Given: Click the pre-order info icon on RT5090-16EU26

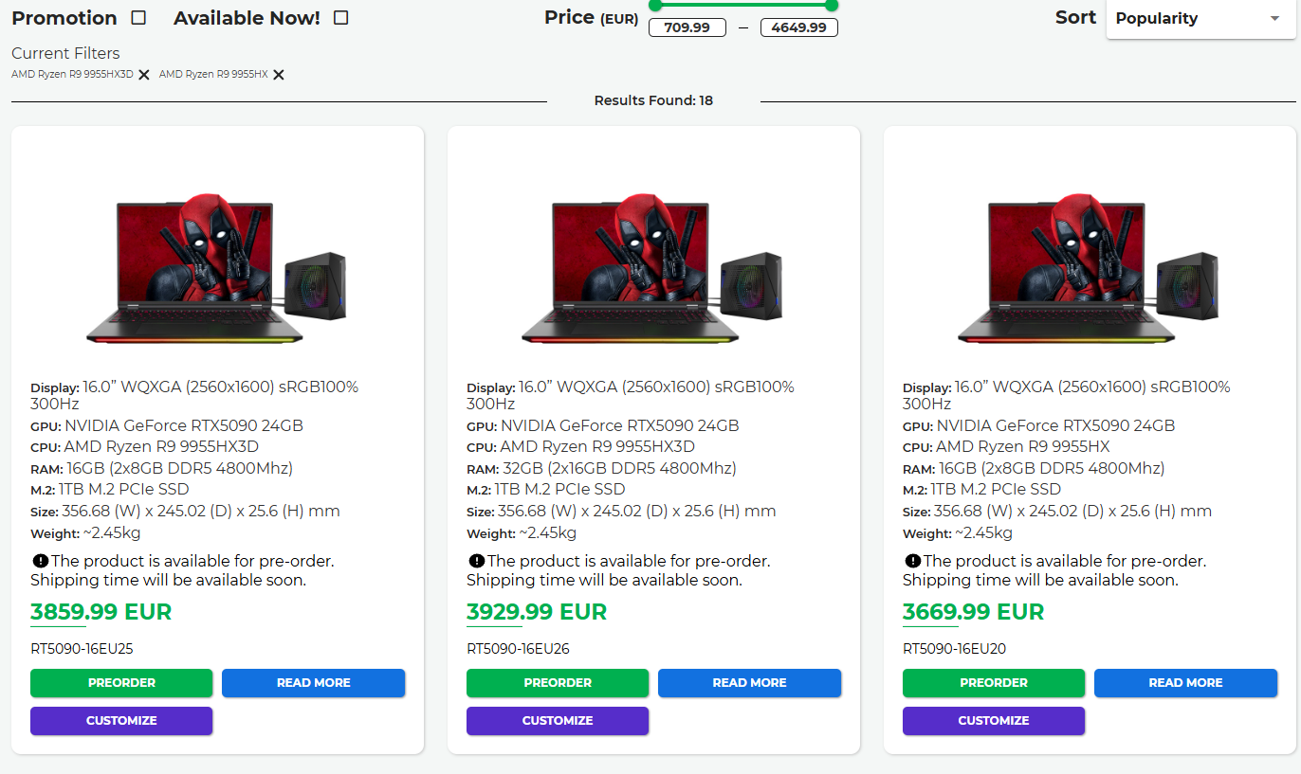Looking at the screenshot, I should click(x=475, y=561).
